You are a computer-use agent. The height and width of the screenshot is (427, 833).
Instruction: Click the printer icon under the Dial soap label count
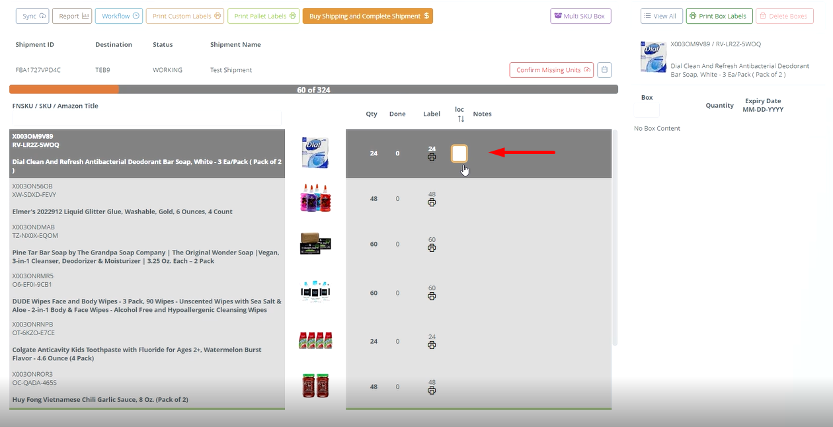point(432,157)
